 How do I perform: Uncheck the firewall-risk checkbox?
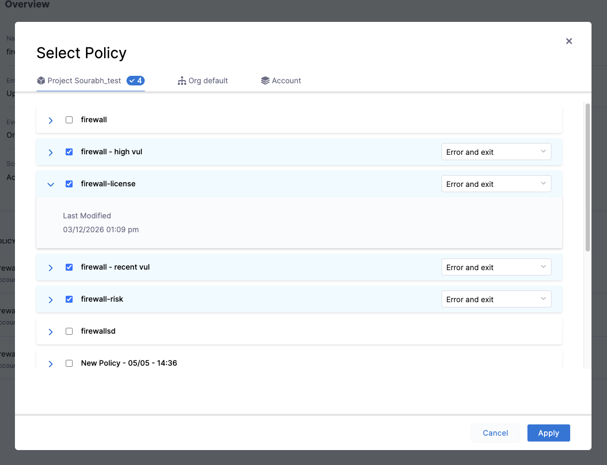coord(69,299)
